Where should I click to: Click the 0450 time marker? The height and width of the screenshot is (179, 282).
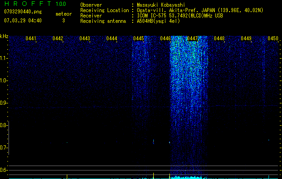(x=273, y=38)
